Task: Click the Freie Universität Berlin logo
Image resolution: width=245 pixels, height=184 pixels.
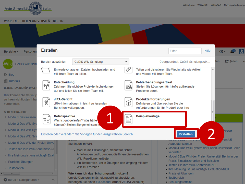Action: 28,8
